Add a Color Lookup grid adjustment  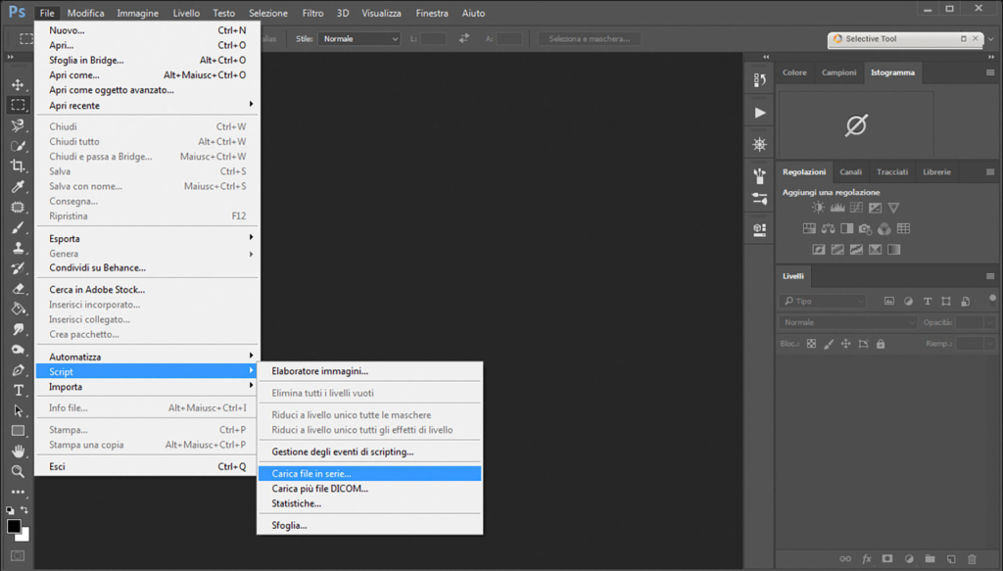tap(903, 228)
